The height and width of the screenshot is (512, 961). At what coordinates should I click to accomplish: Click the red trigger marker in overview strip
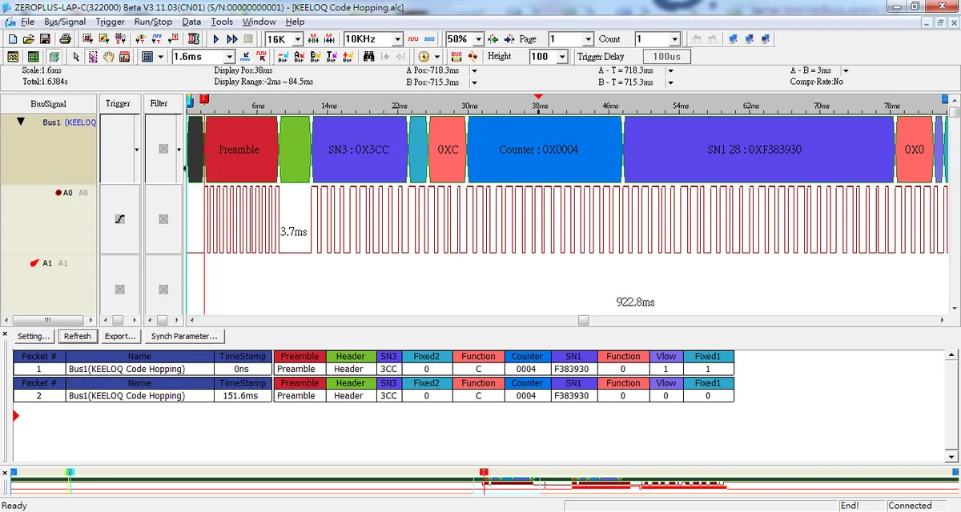pos(484,473)
